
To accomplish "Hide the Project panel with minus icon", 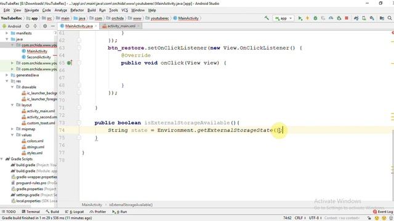I will click(52, 26).
